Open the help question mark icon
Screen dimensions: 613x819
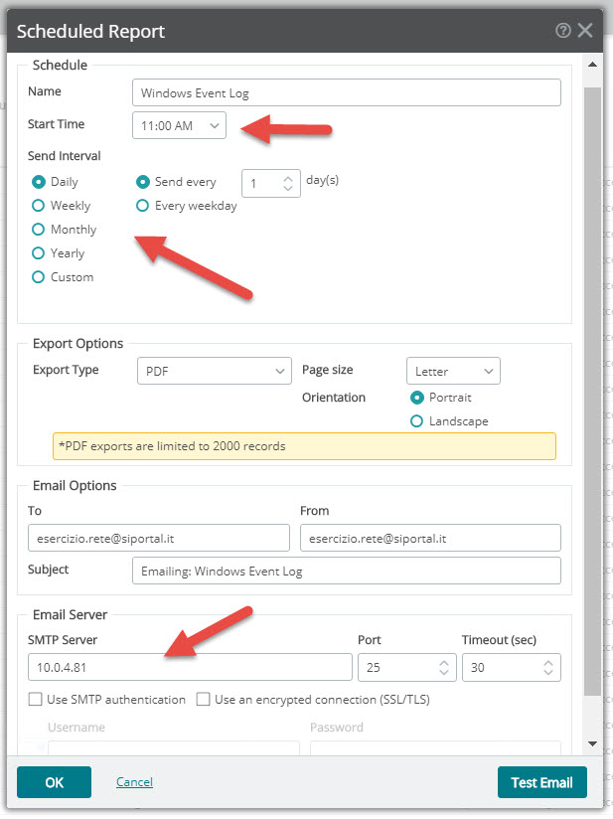click(x=563, y=31)
